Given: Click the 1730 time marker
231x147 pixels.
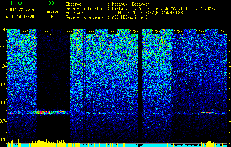Looking at the screenshot, I should pyautogui.click(x=222, y=32).
